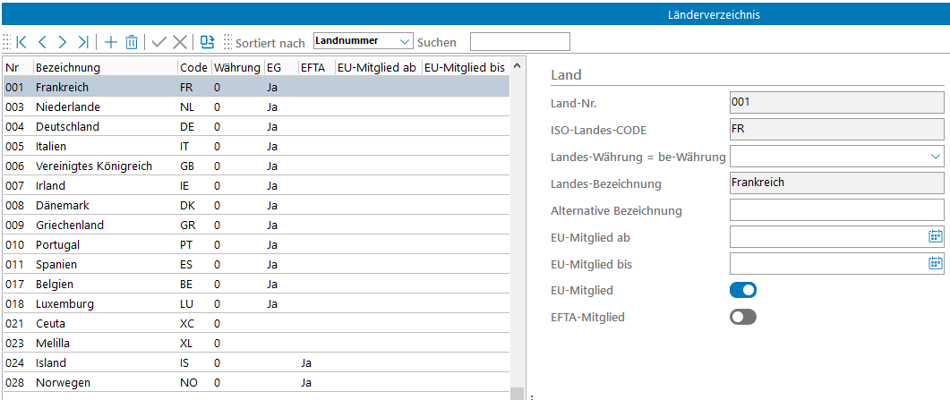The width and height of the screenshot is (950, 400).
Task: Turn off the EU-Mitglied toggle
Action: pyautogui.click(x=743, y=290)
